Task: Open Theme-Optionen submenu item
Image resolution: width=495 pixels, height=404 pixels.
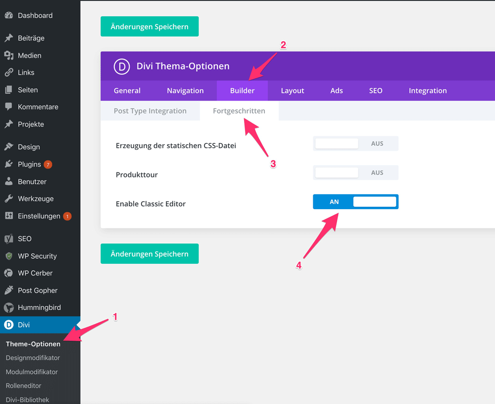Action: pos(33,344)
